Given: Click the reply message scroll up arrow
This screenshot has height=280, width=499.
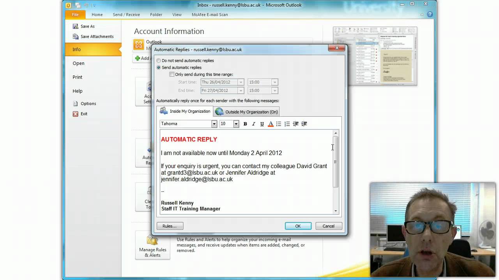Looking at the screenshot, I should click(336, 133).
